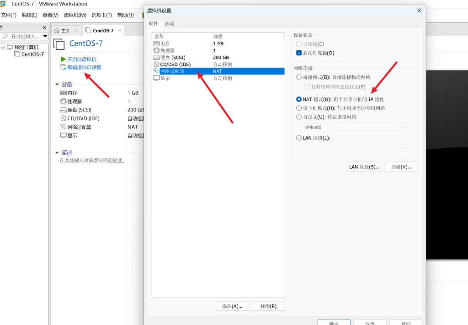Switch to the 主页 tab

66,31
